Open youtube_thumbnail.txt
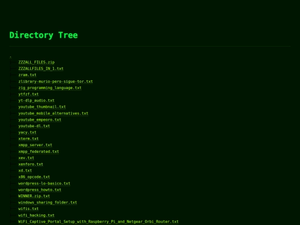Image resolution: width=300 pixels, height=225 pixels. tap(42, 107)
